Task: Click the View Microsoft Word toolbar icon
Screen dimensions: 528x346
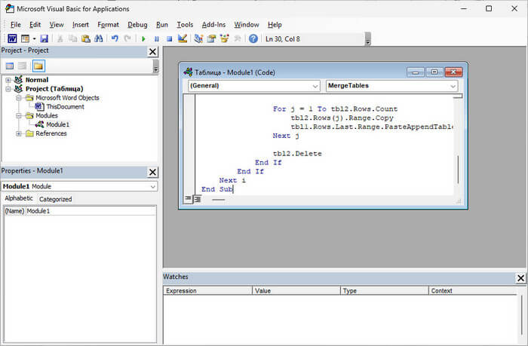Action: pyautogui.click(x=13, y=38)
